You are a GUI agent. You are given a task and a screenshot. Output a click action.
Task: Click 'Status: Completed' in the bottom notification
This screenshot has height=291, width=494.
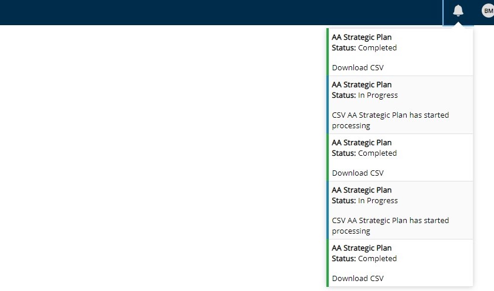(364, 258)
